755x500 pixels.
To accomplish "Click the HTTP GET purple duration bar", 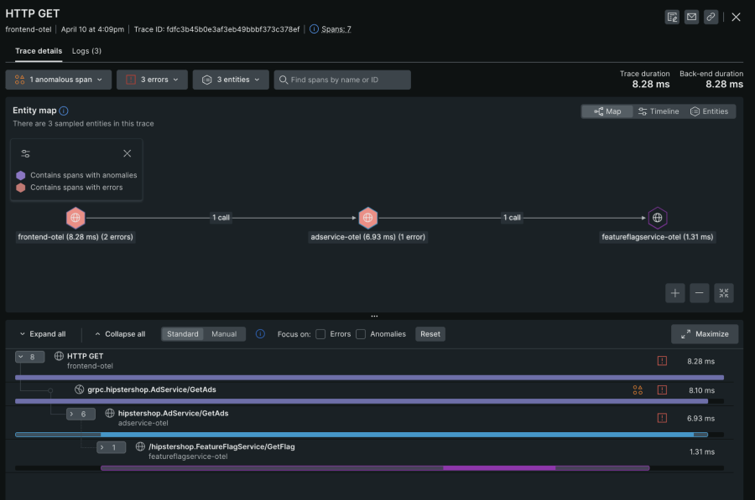I will [x=369, y=378].
